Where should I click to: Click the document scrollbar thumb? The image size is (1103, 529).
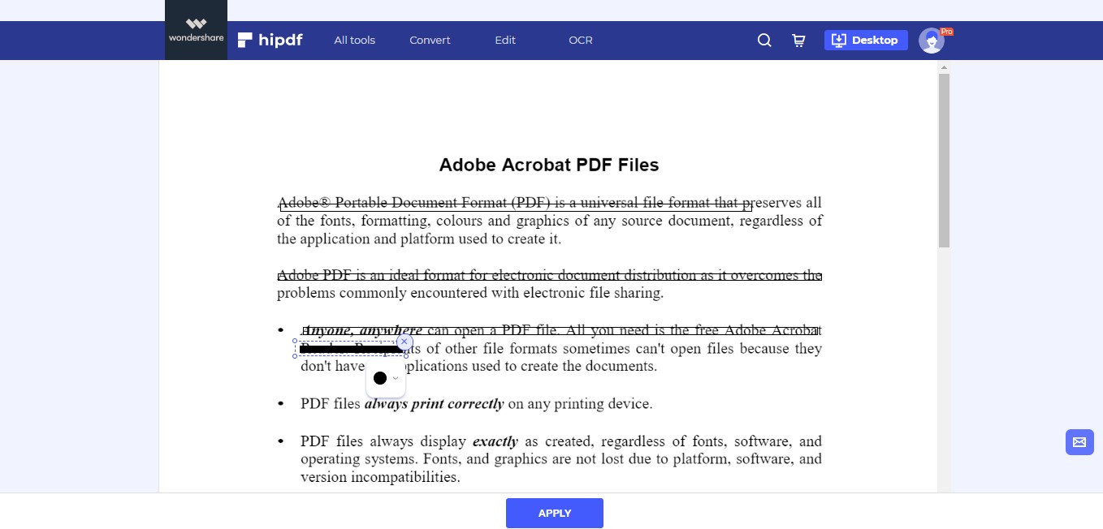[944, 154]
